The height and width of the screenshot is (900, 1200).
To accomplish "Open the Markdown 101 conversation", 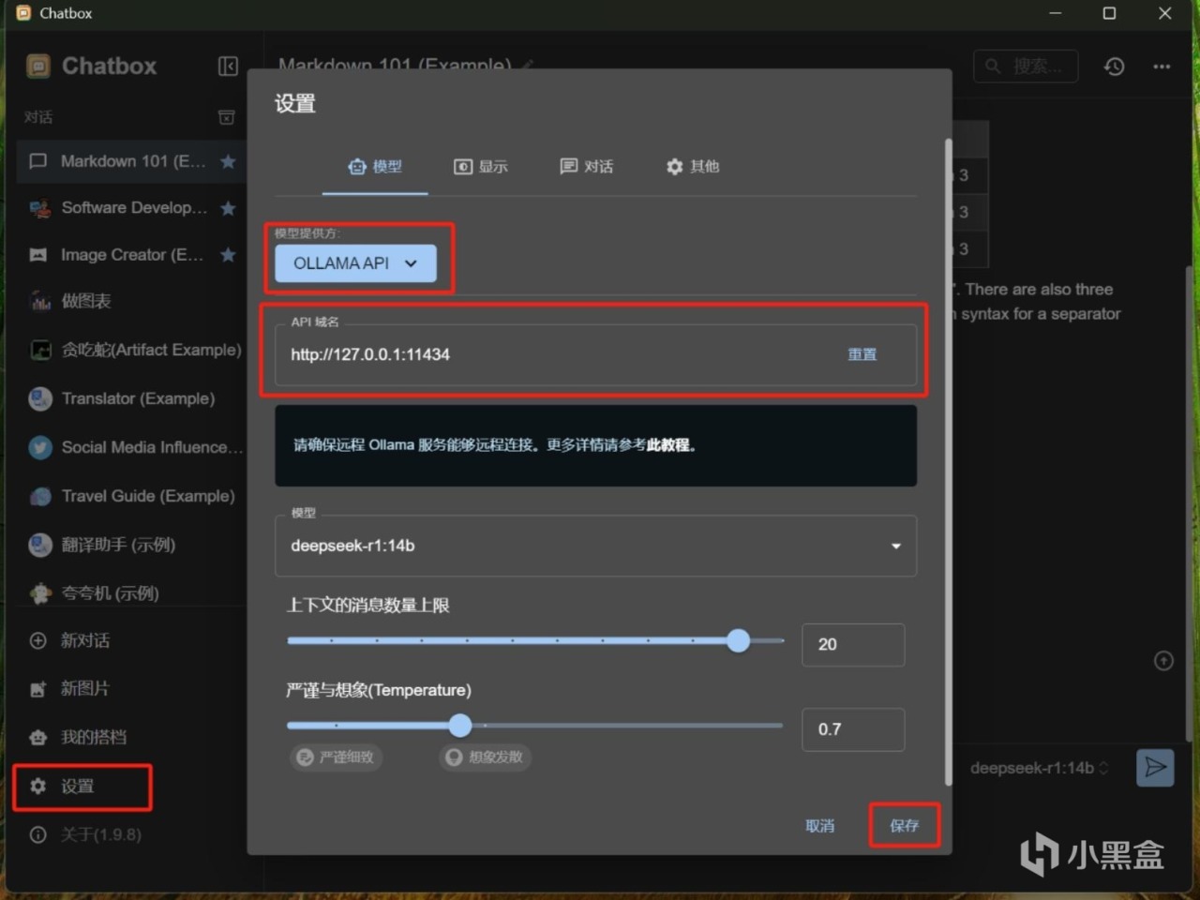I will click(x=131, y=161).
